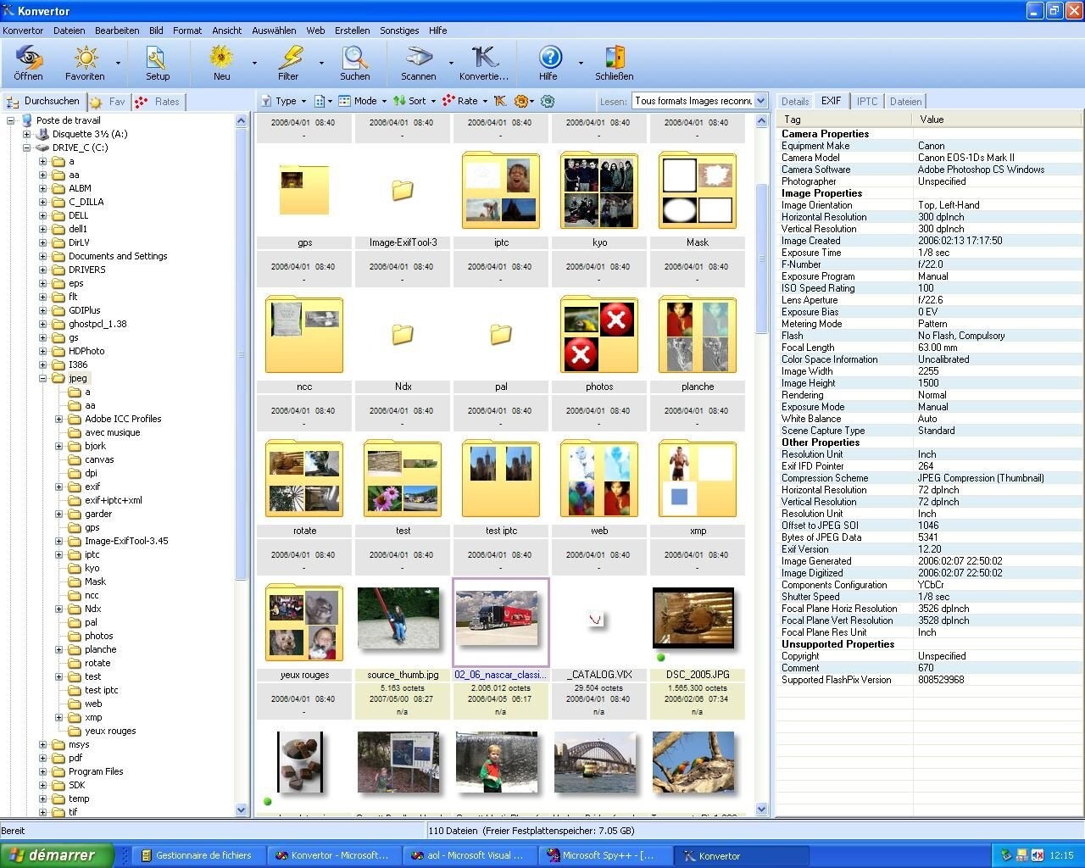Launch the Setup tool
Screen dimensions: 1085x868
[158, 64]
